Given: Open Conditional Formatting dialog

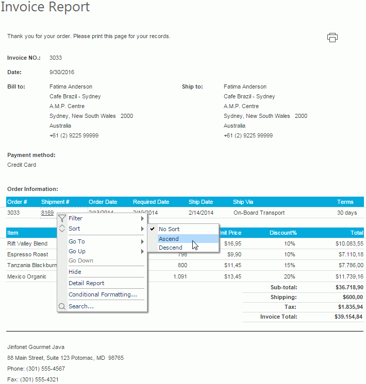Looking at the screenshot, I should click(x=103, y=294).
